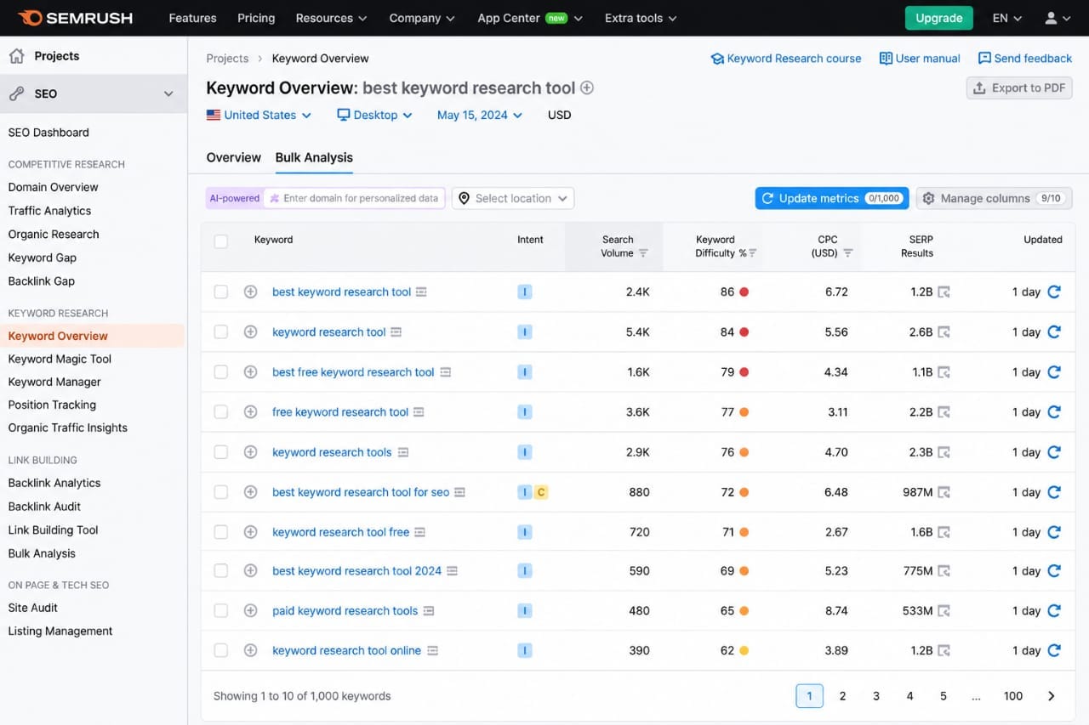
Task: Open SERP features icon for 'best keyword research tool 2024'
Action: click(x=453, y=571)
